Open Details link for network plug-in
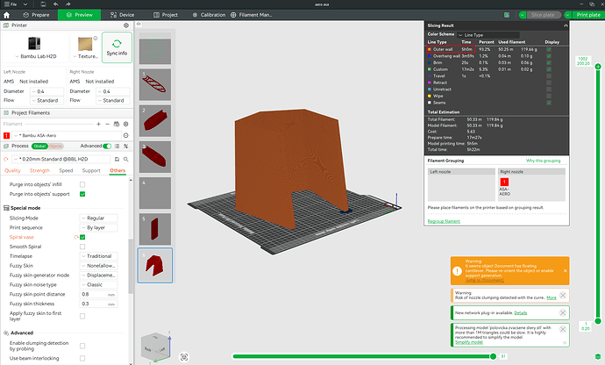This screenshot has height=365, width=605. [x=521, y=313]
